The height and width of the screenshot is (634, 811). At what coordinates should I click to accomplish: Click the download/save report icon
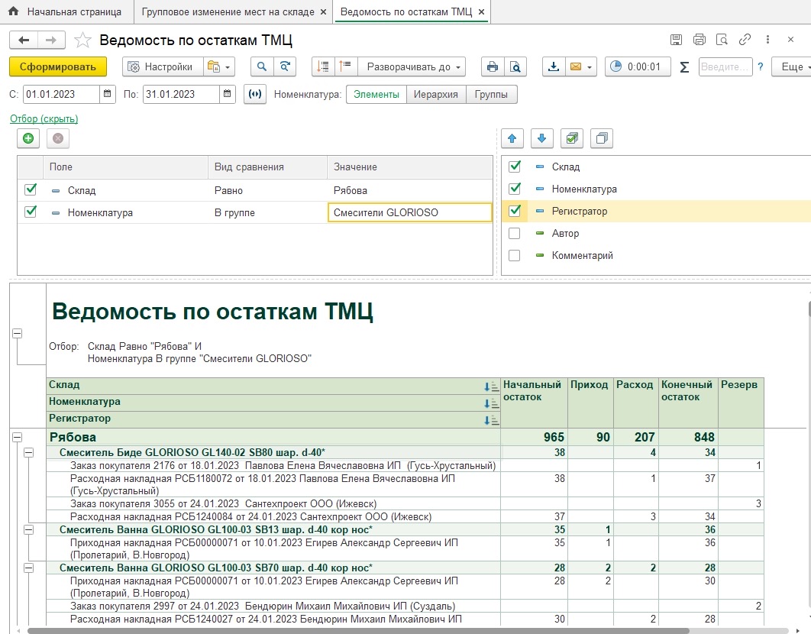coord(554,66)
